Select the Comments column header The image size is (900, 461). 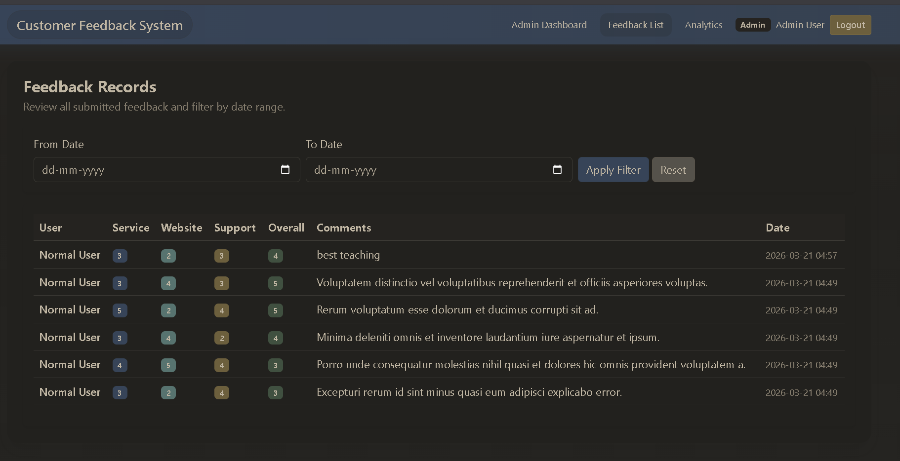tap(344, 228)
